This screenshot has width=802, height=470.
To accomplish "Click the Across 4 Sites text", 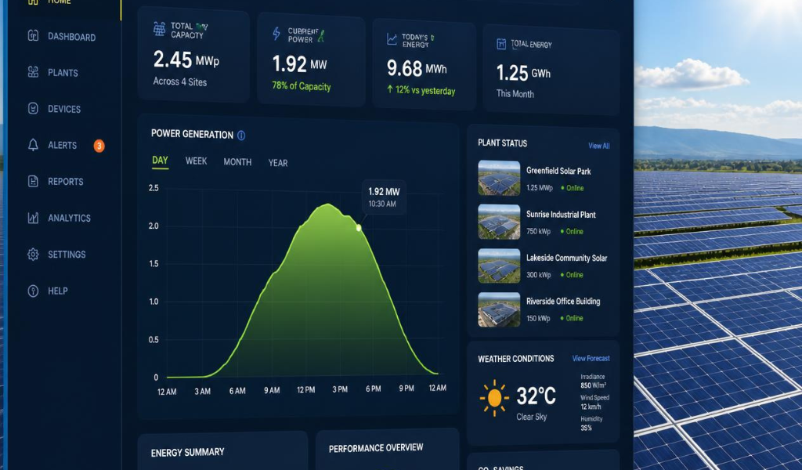I will click(x=180, y=81).
